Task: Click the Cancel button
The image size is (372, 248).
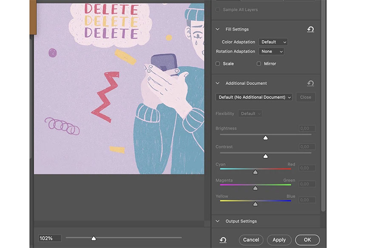Action: pyautogui.click(x=251, y=240)
